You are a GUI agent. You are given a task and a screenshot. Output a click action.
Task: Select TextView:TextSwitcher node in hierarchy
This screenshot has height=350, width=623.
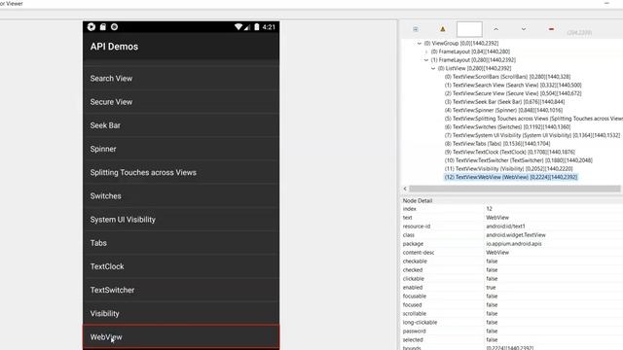519,159
